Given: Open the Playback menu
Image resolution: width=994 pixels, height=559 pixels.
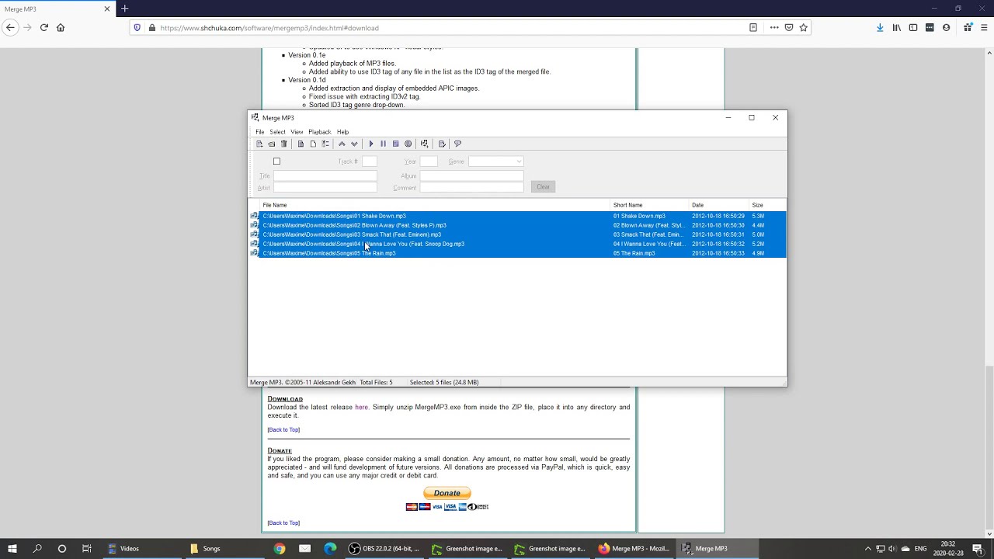Looking at the screenshot, I should click(320, 132).
